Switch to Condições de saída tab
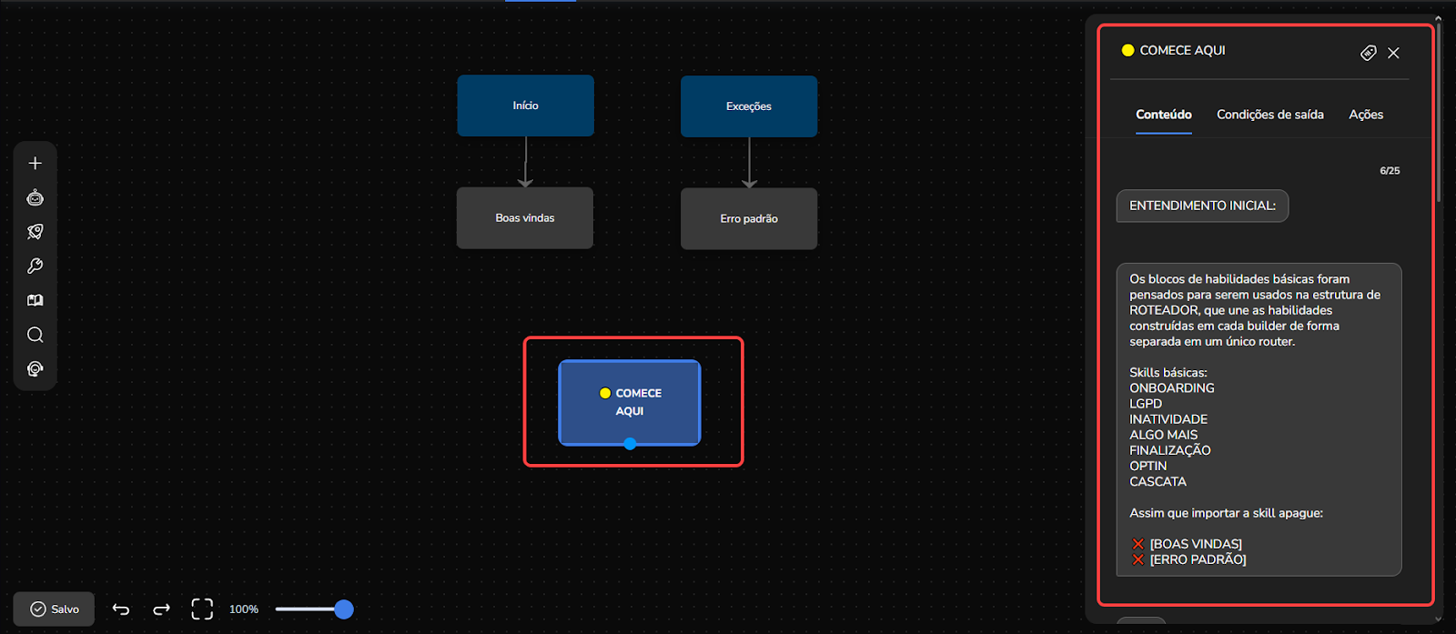 [x=1269, y=115]
